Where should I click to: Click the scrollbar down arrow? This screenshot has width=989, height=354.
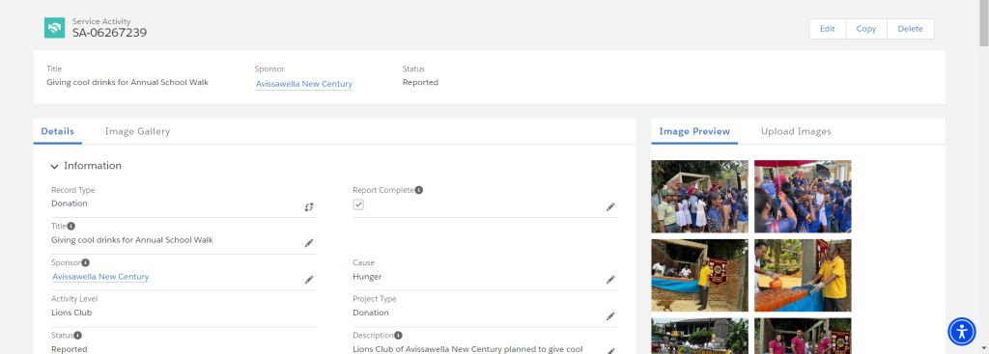(x=983, y=347)
